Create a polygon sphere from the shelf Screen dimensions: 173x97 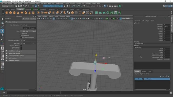pos(7,13)
